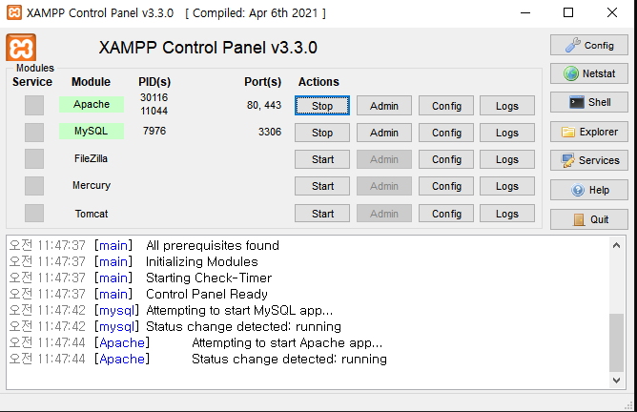
Task: Stop the MySQL module
Action: pyautogui.click(x=322, y=133)
